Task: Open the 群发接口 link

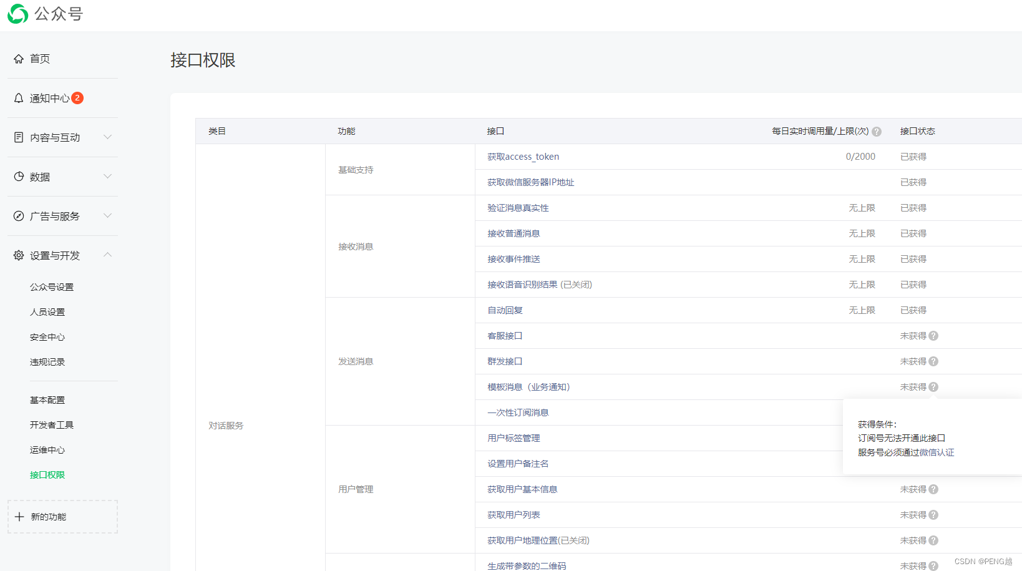Action: click(x=505, y=361)
